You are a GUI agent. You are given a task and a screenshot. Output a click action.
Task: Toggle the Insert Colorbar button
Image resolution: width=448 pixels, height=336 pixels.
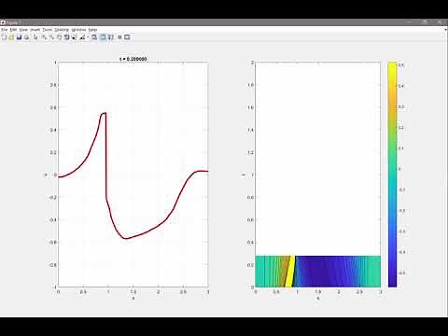[103, 37]
